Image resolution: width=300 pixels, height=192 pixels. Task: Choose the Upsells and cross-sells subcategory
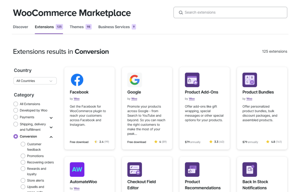click(23, 187)
